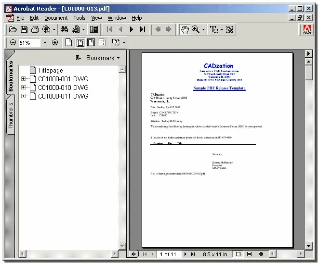The image size is (318, 263).
Task: Select the C01000-001.DWG bookmark label
Action: [x=63, y=79]
